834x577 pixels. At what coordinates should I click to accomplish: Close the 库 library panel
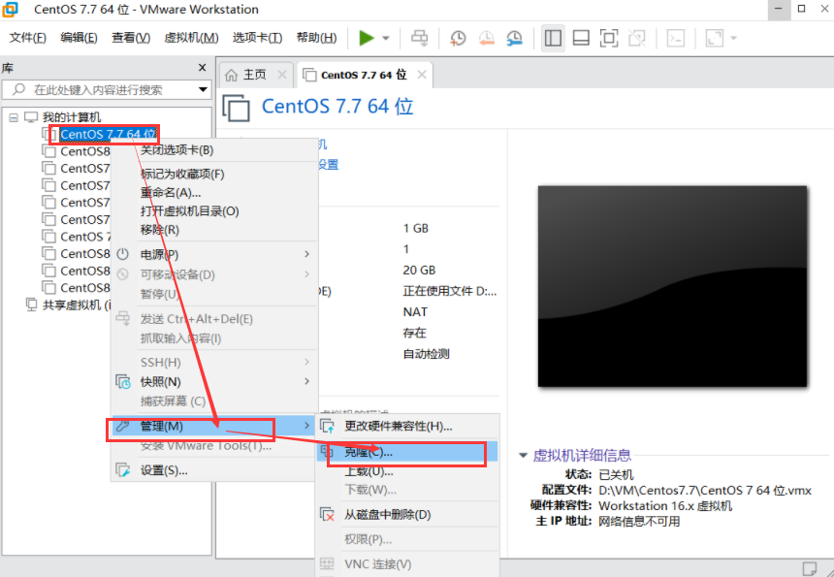point(202,68)
